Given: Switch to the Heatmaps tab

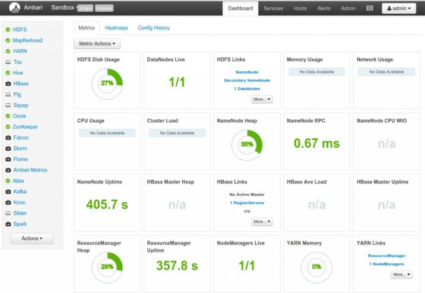Looking at the screenshot, I should (x=116, y=28).
